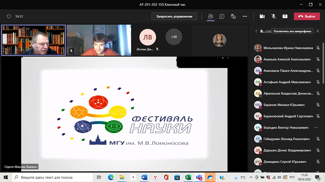Switch the РУС input language indicator

(x=292, y=177)
